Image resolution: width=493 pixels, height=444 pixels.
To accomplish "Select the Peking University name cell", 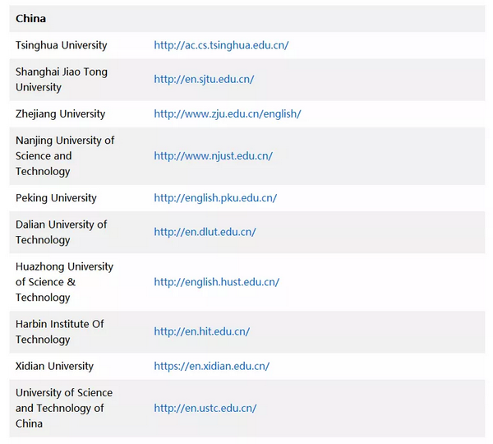I will 56,198.
